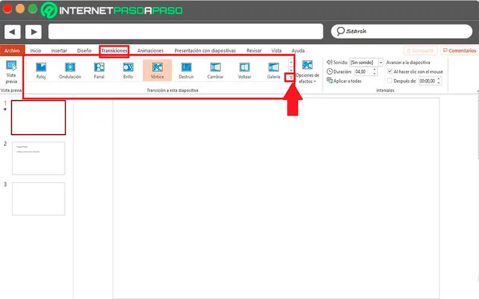Switch to the Animaciones tab
The height and width of the screenshot is (299, 479).
[x=150, y=51]
